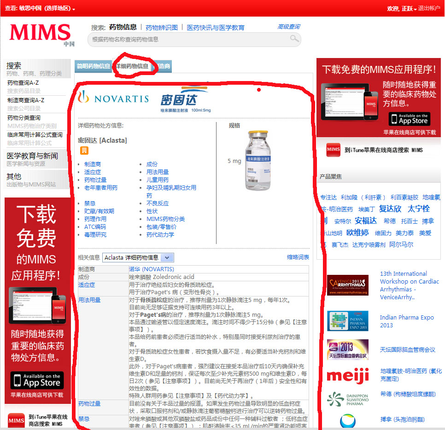
Task: Open the Aclasta 详细药物信息 related info dropdown
Action: point(138,257)
